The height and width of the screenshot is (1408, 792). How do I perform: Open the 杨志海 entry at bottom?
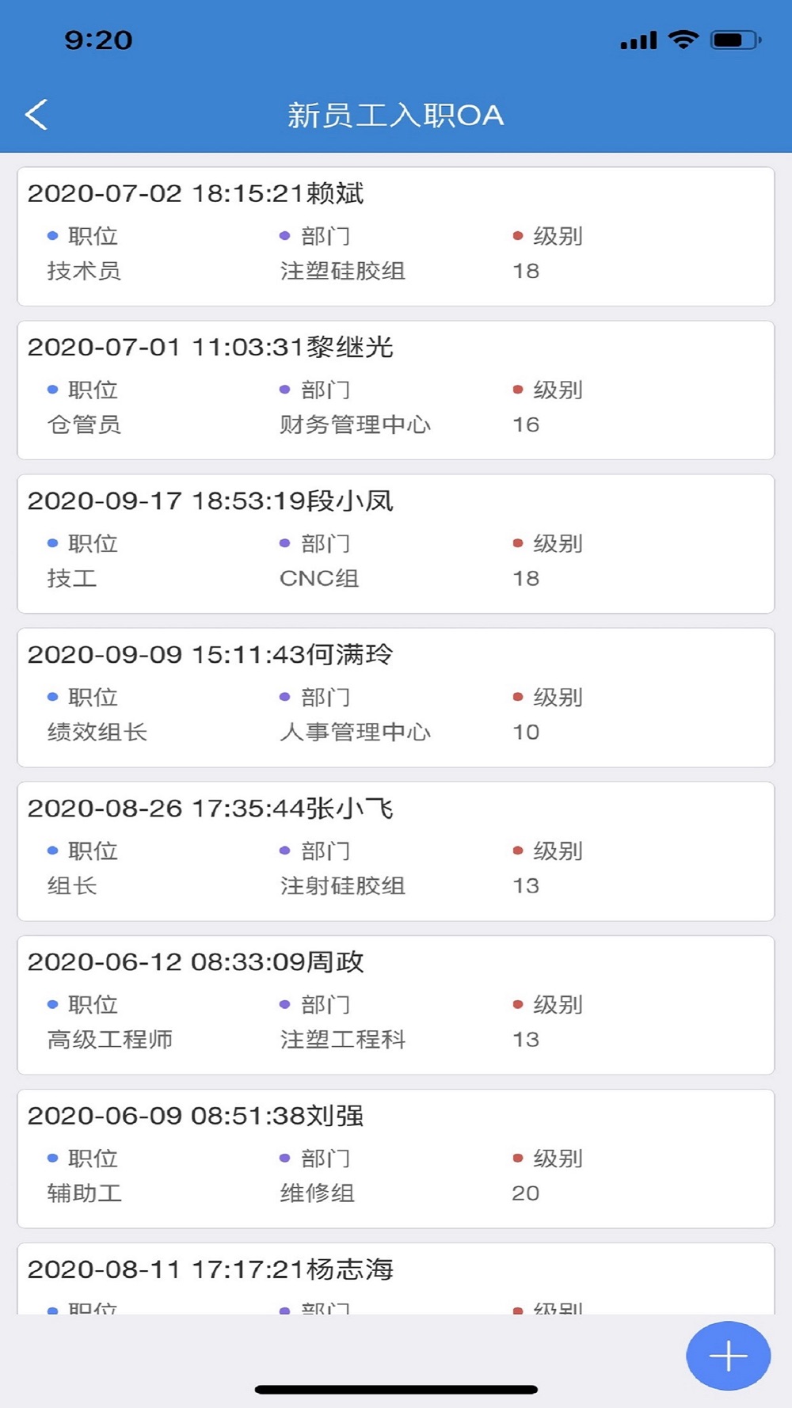tap(396, 1279)
